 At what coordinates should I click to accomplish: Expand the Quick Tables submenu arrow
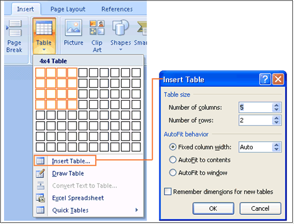point(137,210)
